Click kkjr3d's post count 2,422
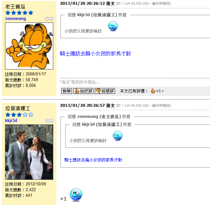This screenshot has height=205, width=210. (31, 190)
